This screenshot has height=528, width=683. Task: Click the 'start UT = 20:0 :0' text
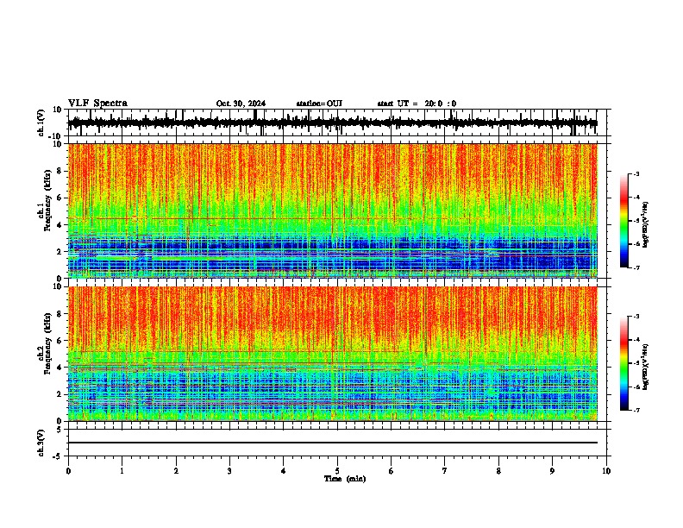coord(417,104)
